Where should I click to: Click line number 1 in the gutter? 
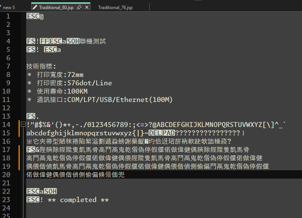coord(8,16)
